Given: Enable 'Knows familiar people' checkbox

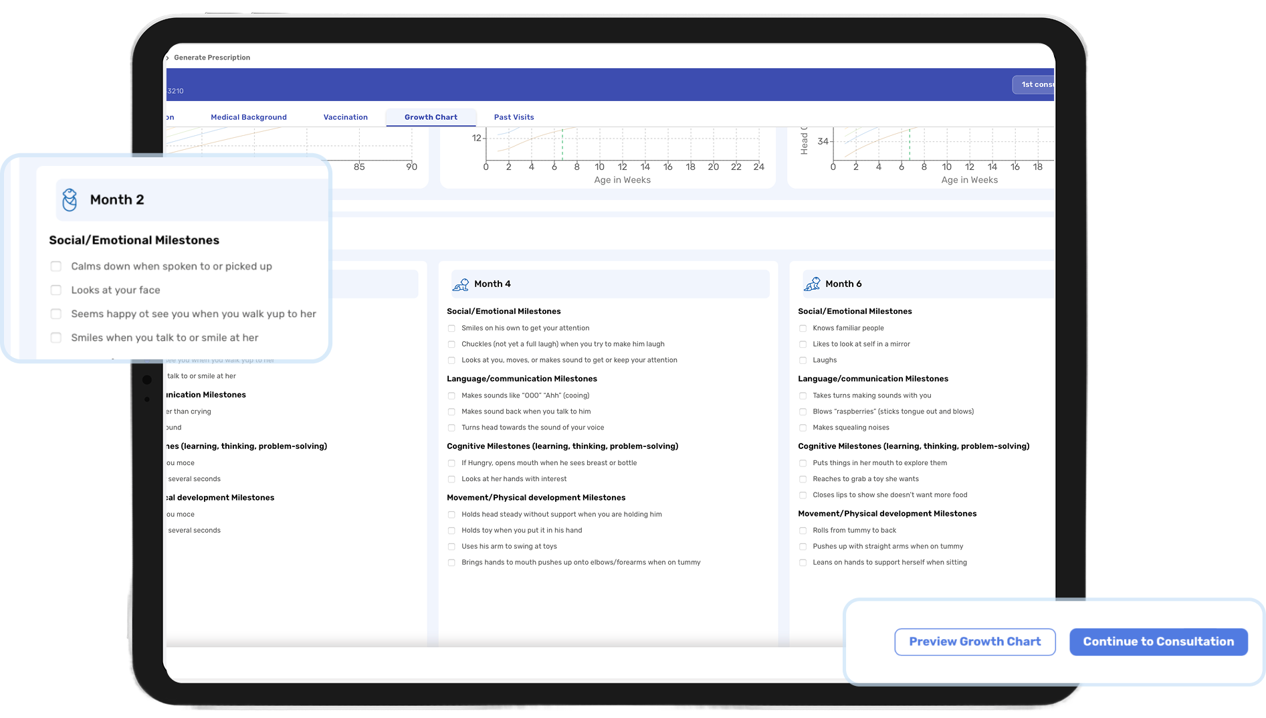Looking at the screenshot, I should coord(803,329).
